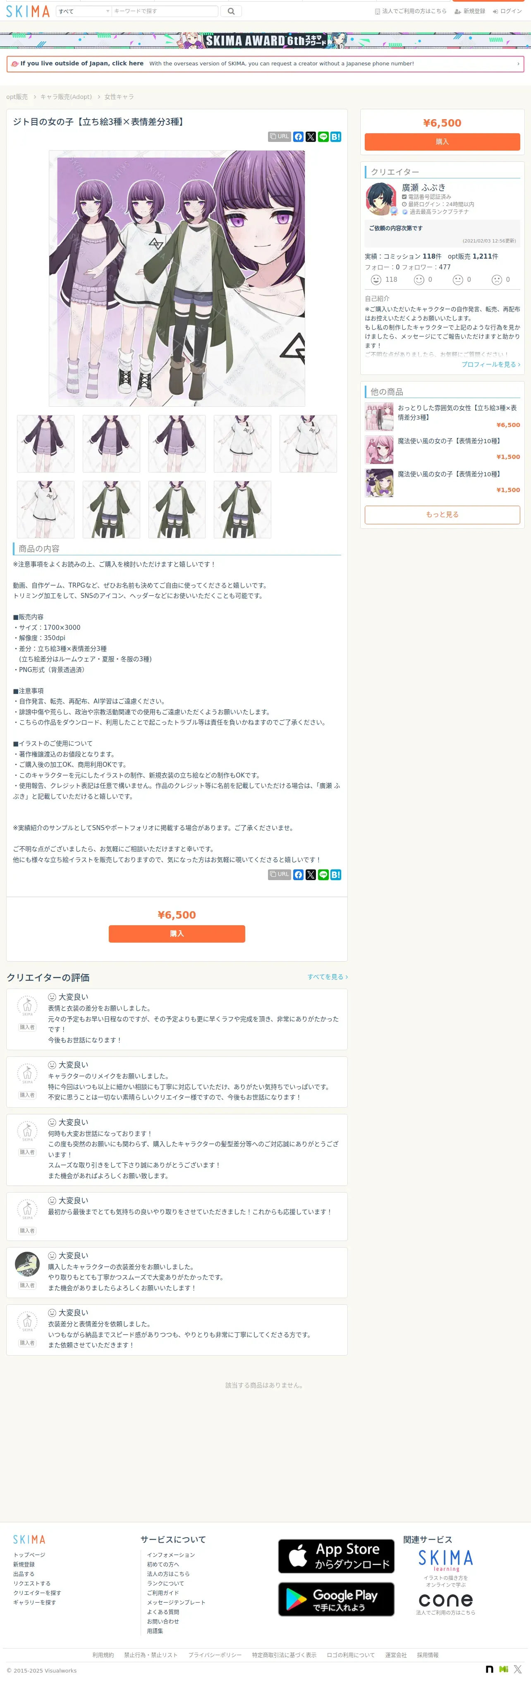Click the keyword search input field
Screen dimensions: 531x1704
pos(165,11)
